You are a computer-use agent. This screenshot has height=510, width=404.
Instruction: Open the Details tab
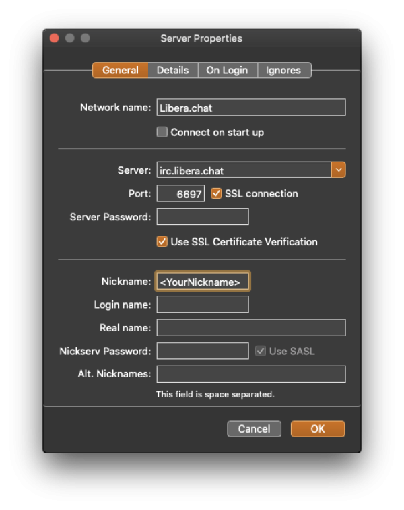coord(172,70)
